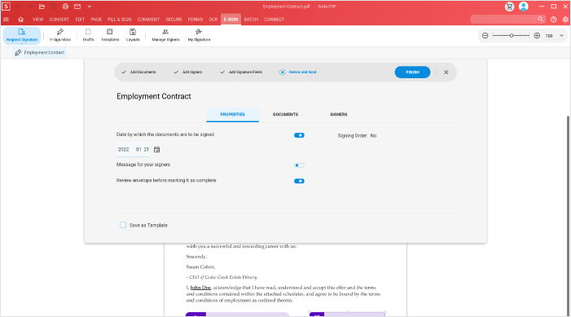Click the Request Signature tool
This screenshot has height=317, width=571.
click(22, 35)
